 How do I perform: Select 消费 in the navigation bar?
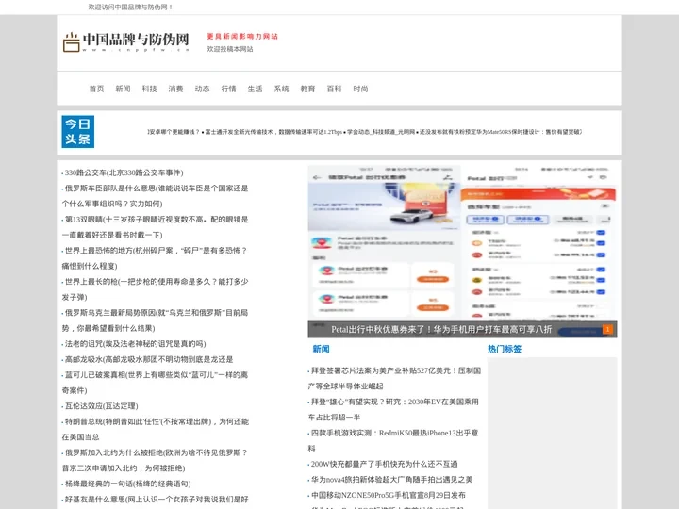click(x=175, y=89)
